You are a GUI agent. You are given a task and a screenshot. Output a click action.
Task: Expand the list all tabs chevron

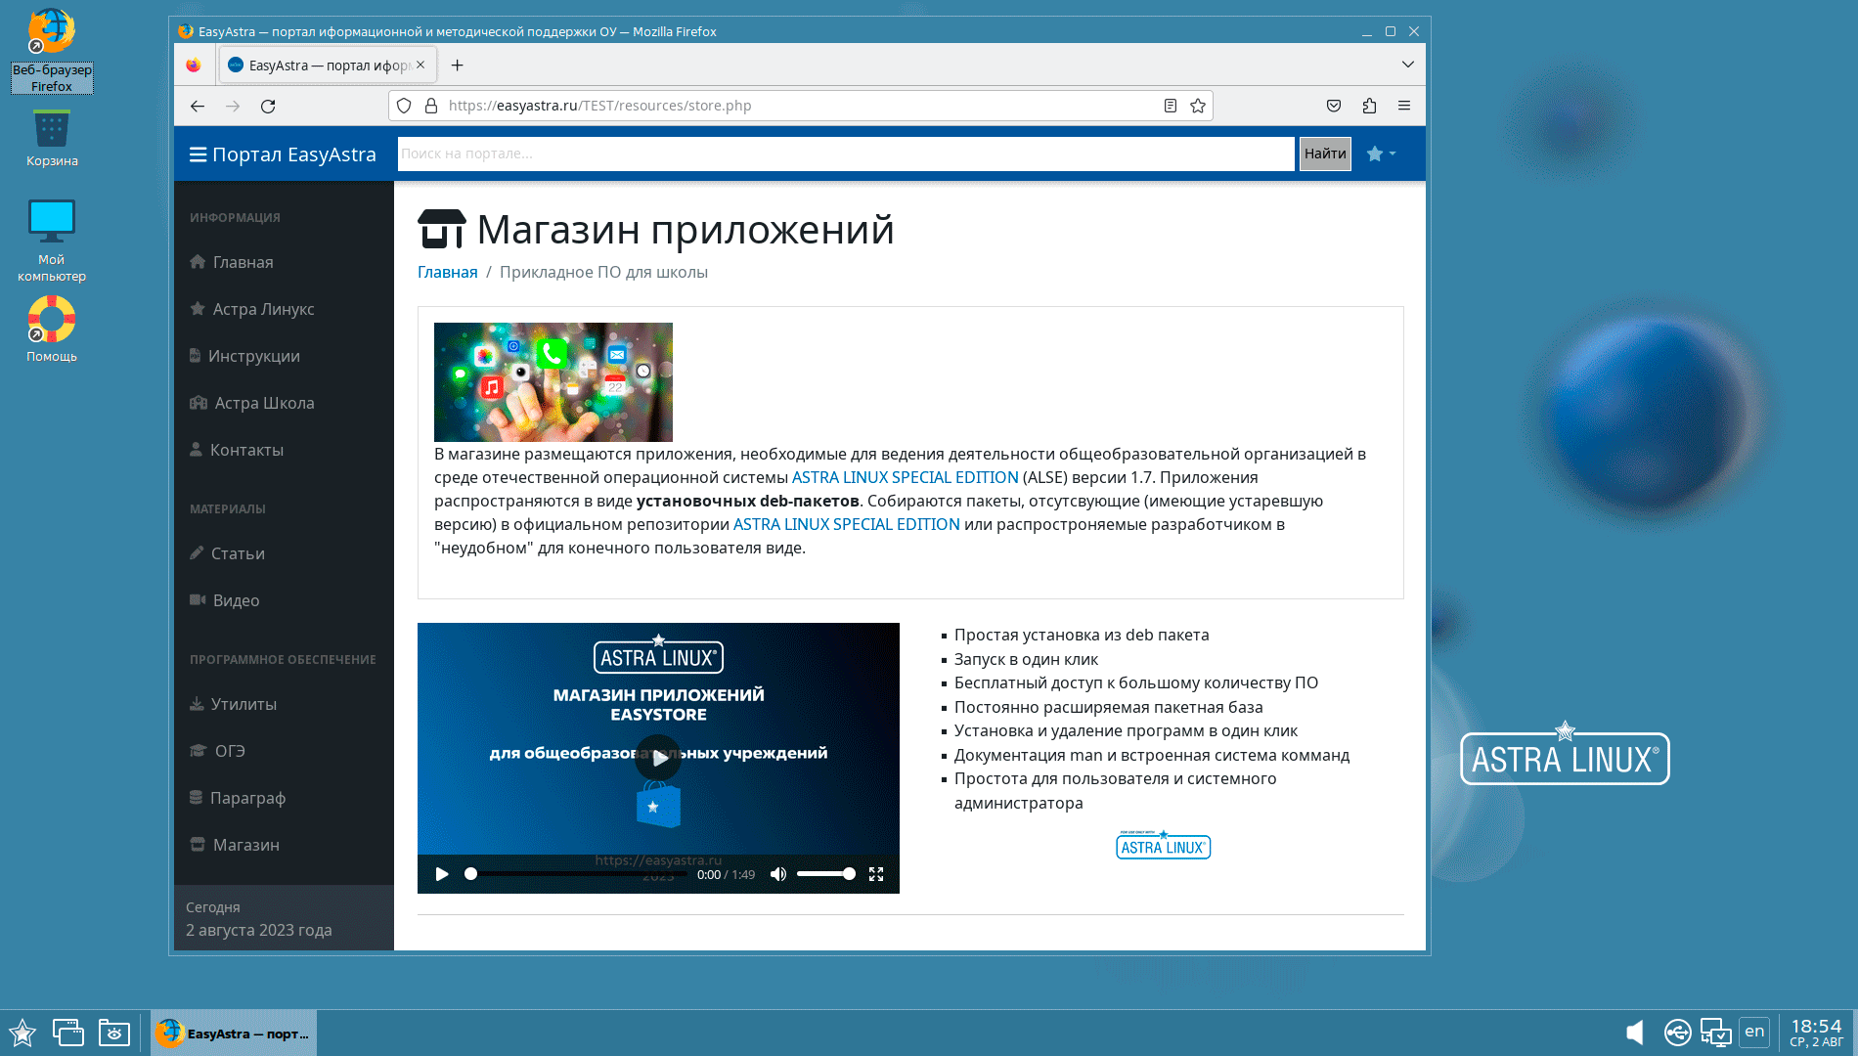coord(1408,65)
